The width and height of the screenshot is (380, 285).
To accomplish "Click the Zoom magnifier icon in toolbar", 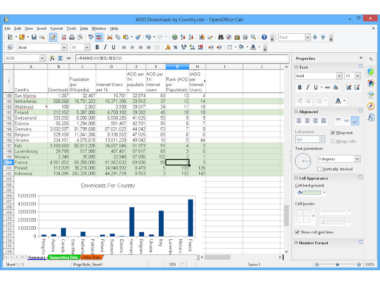I will point(253,37).
